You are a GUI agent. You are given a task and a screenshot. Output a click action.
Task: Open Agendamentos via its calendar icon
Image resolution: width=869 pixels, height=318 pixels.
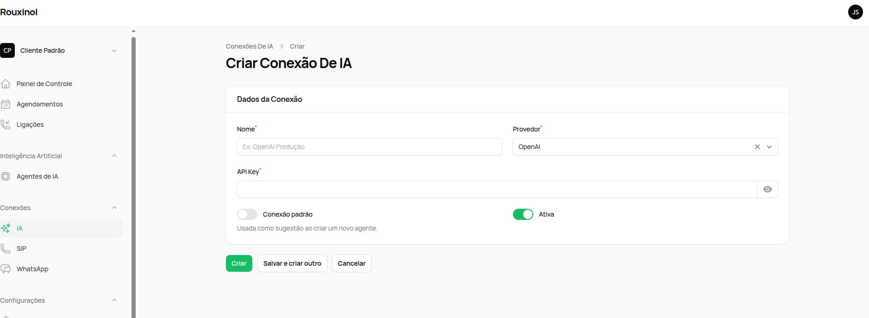click(x=6, y=104)
